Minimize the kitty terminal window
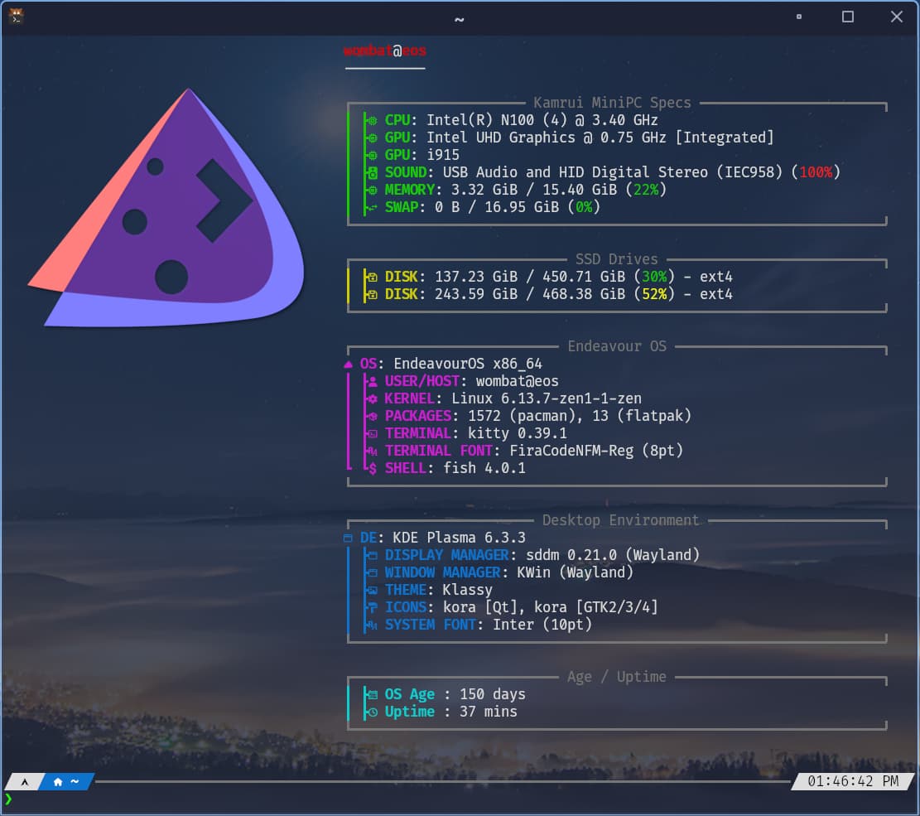Viewport: 920px width, 816px height. click(x=798, y=17)
